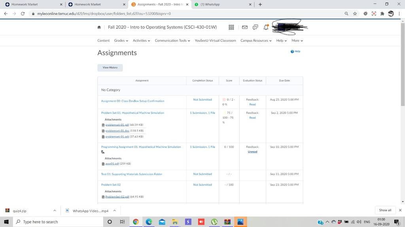The width and height of the screenshot is (405, 227).
Task: Open Problem Set 01 submission, 1 File link
Action: pyautogui.click(x=202, y=113)
